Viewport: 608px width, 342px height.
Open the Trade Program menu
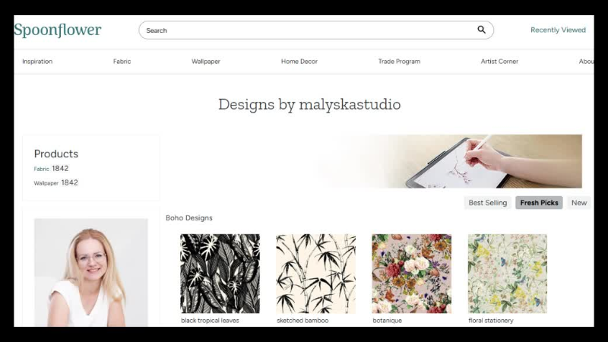399,62
